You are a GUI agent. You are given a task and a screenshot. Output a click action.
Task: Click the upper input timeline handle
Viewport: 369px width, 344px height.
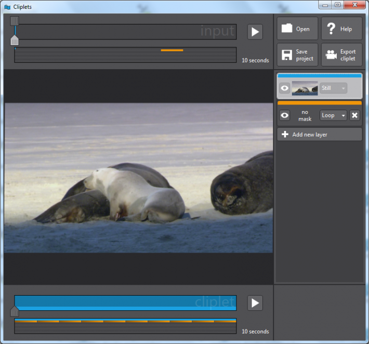point(15,21)
